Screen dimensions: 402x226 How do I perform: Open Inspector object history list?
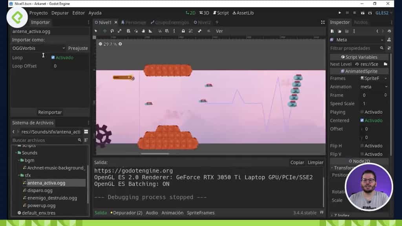point(389,31)
